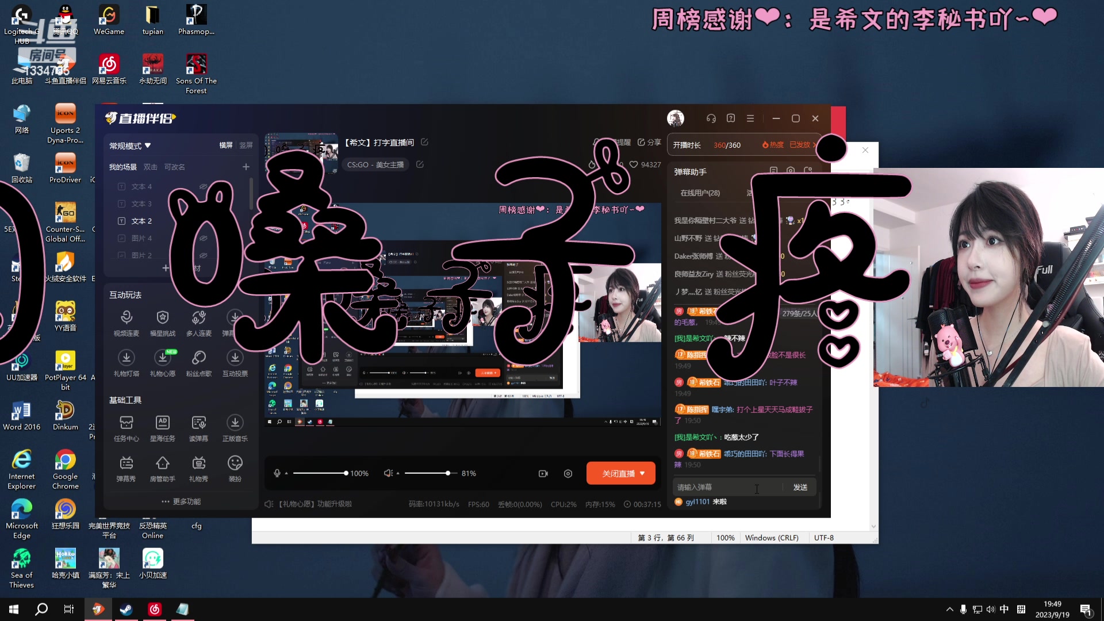This screenshot has height=621, width=1104.
Task: Open Steam from the taskbar
Action: pos(126,609)
